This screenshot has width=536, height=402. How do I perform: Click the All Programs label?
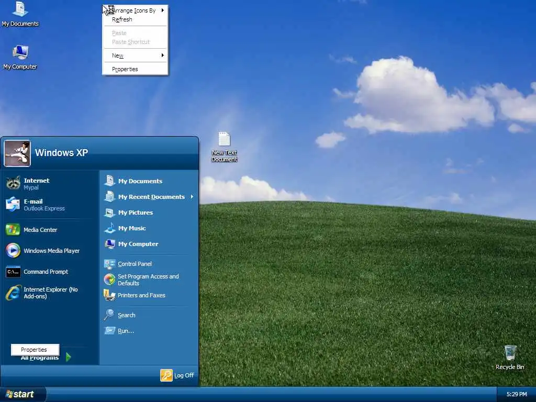coord(40,358)
